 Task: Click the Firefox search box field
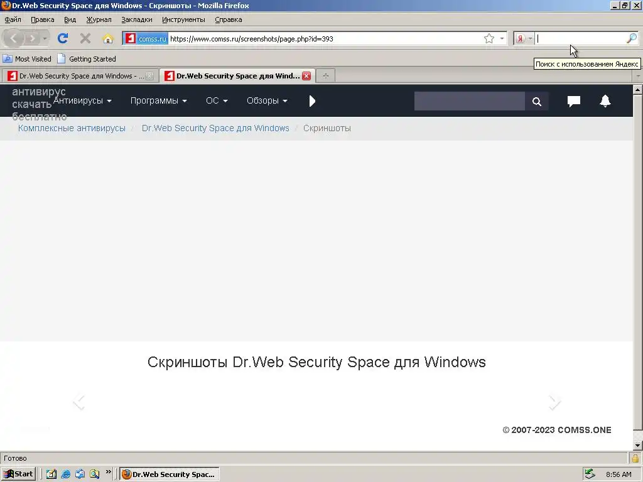580,38
